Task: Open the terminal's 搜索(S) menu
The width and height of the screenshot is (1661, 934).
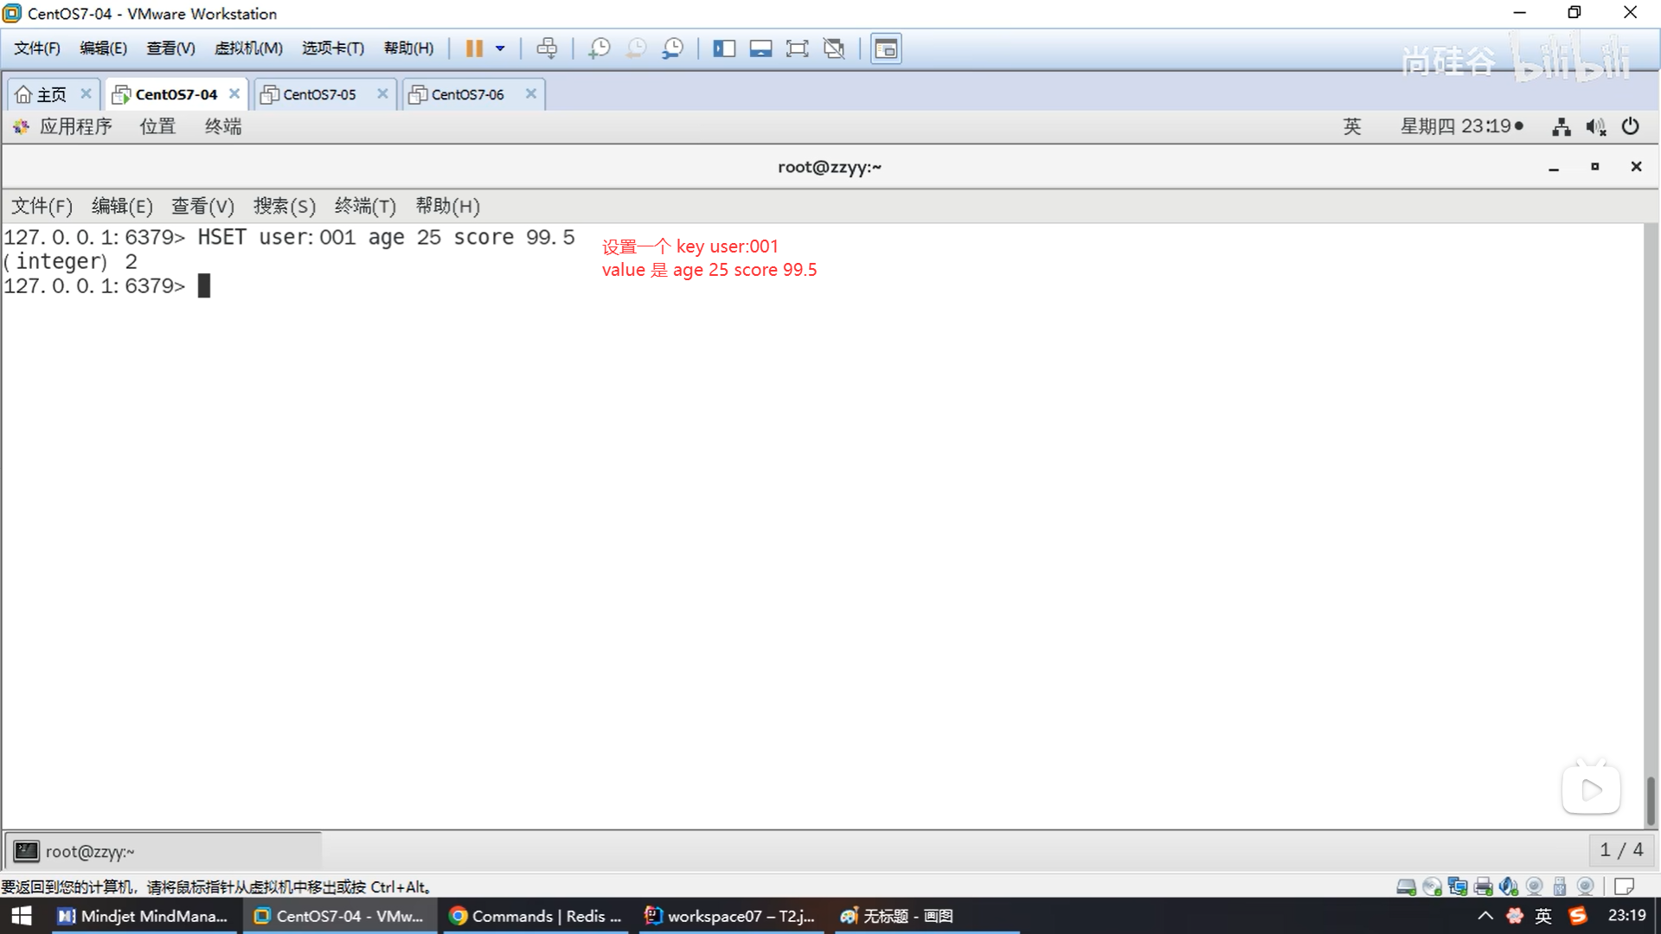Action: coord(284,206)
